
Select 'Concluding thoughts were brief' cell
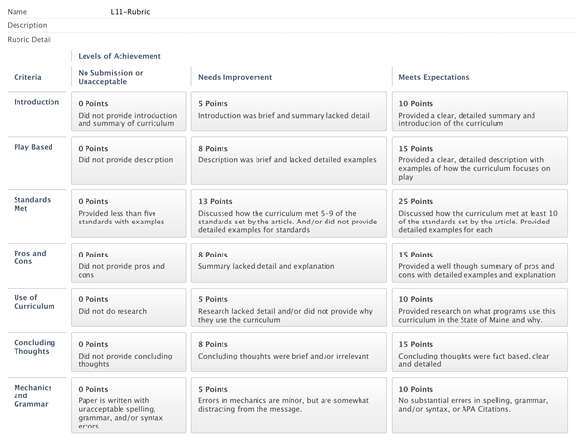[289, 353]
